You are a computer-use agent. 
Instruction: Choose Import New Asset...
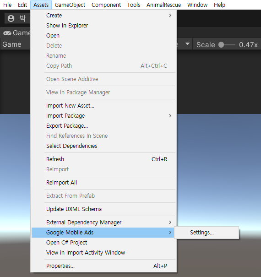point(103,106)
